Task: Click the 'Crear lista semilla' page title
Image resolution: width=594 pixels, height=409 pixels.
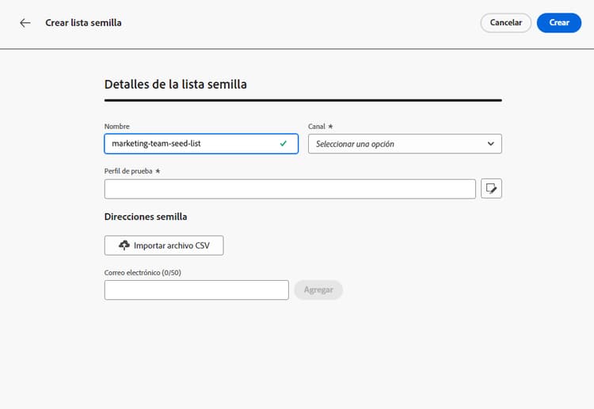Action: click(83, 23)
